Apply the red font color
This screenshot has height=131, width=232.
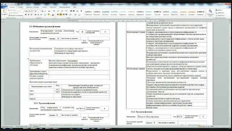53,15
